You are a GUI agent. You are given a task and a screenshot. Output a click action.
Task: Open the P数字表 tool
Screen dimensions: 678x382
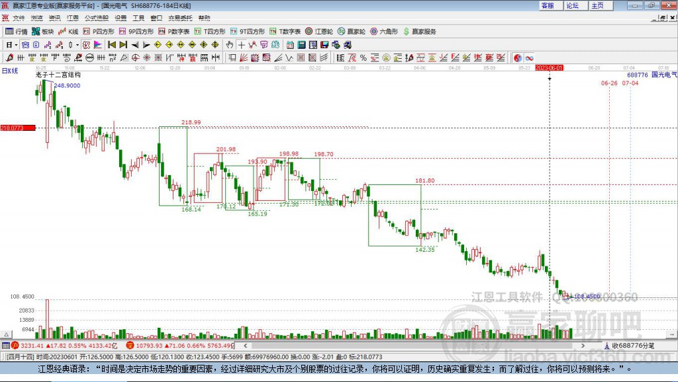pos(174,32)
